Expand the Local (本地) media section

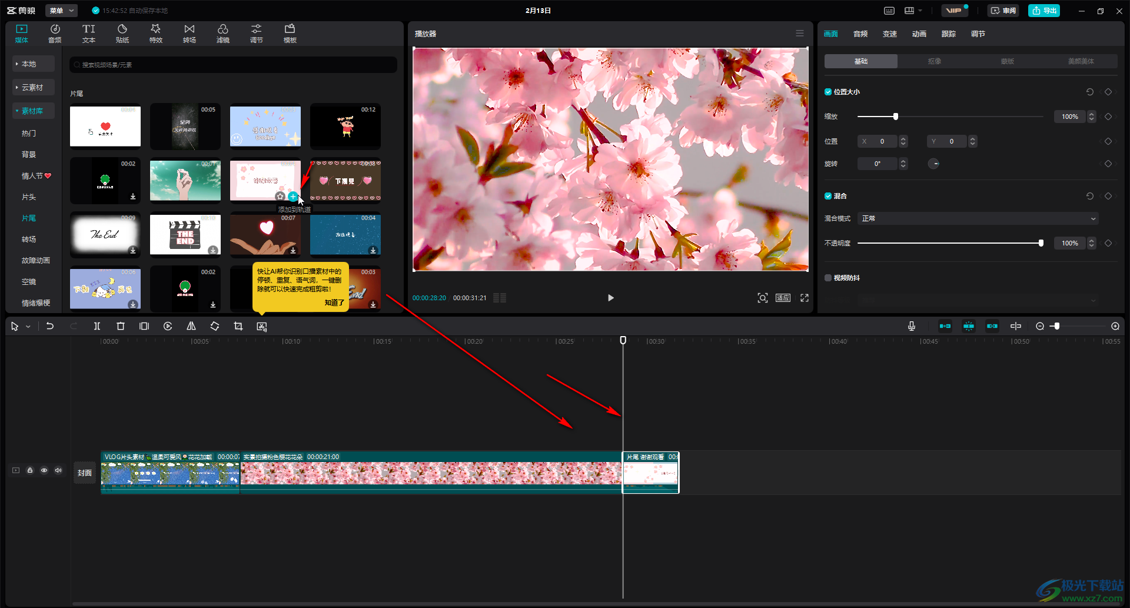(34, 64)
